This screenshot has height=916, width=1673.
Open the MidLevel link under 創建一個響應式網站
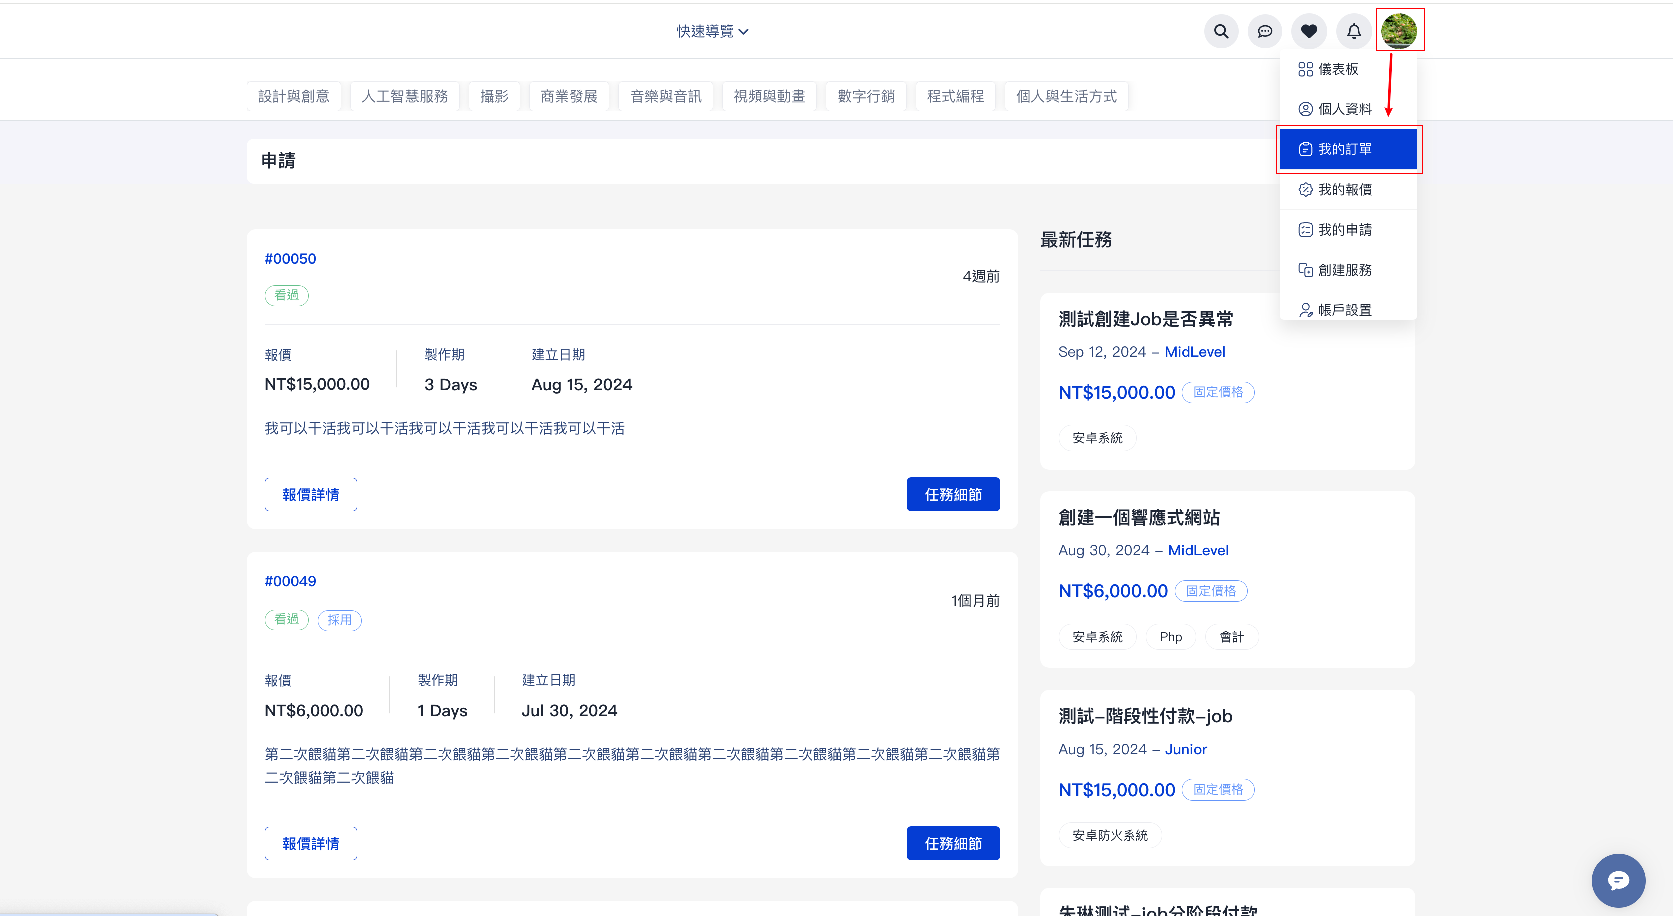(1197, 551)
